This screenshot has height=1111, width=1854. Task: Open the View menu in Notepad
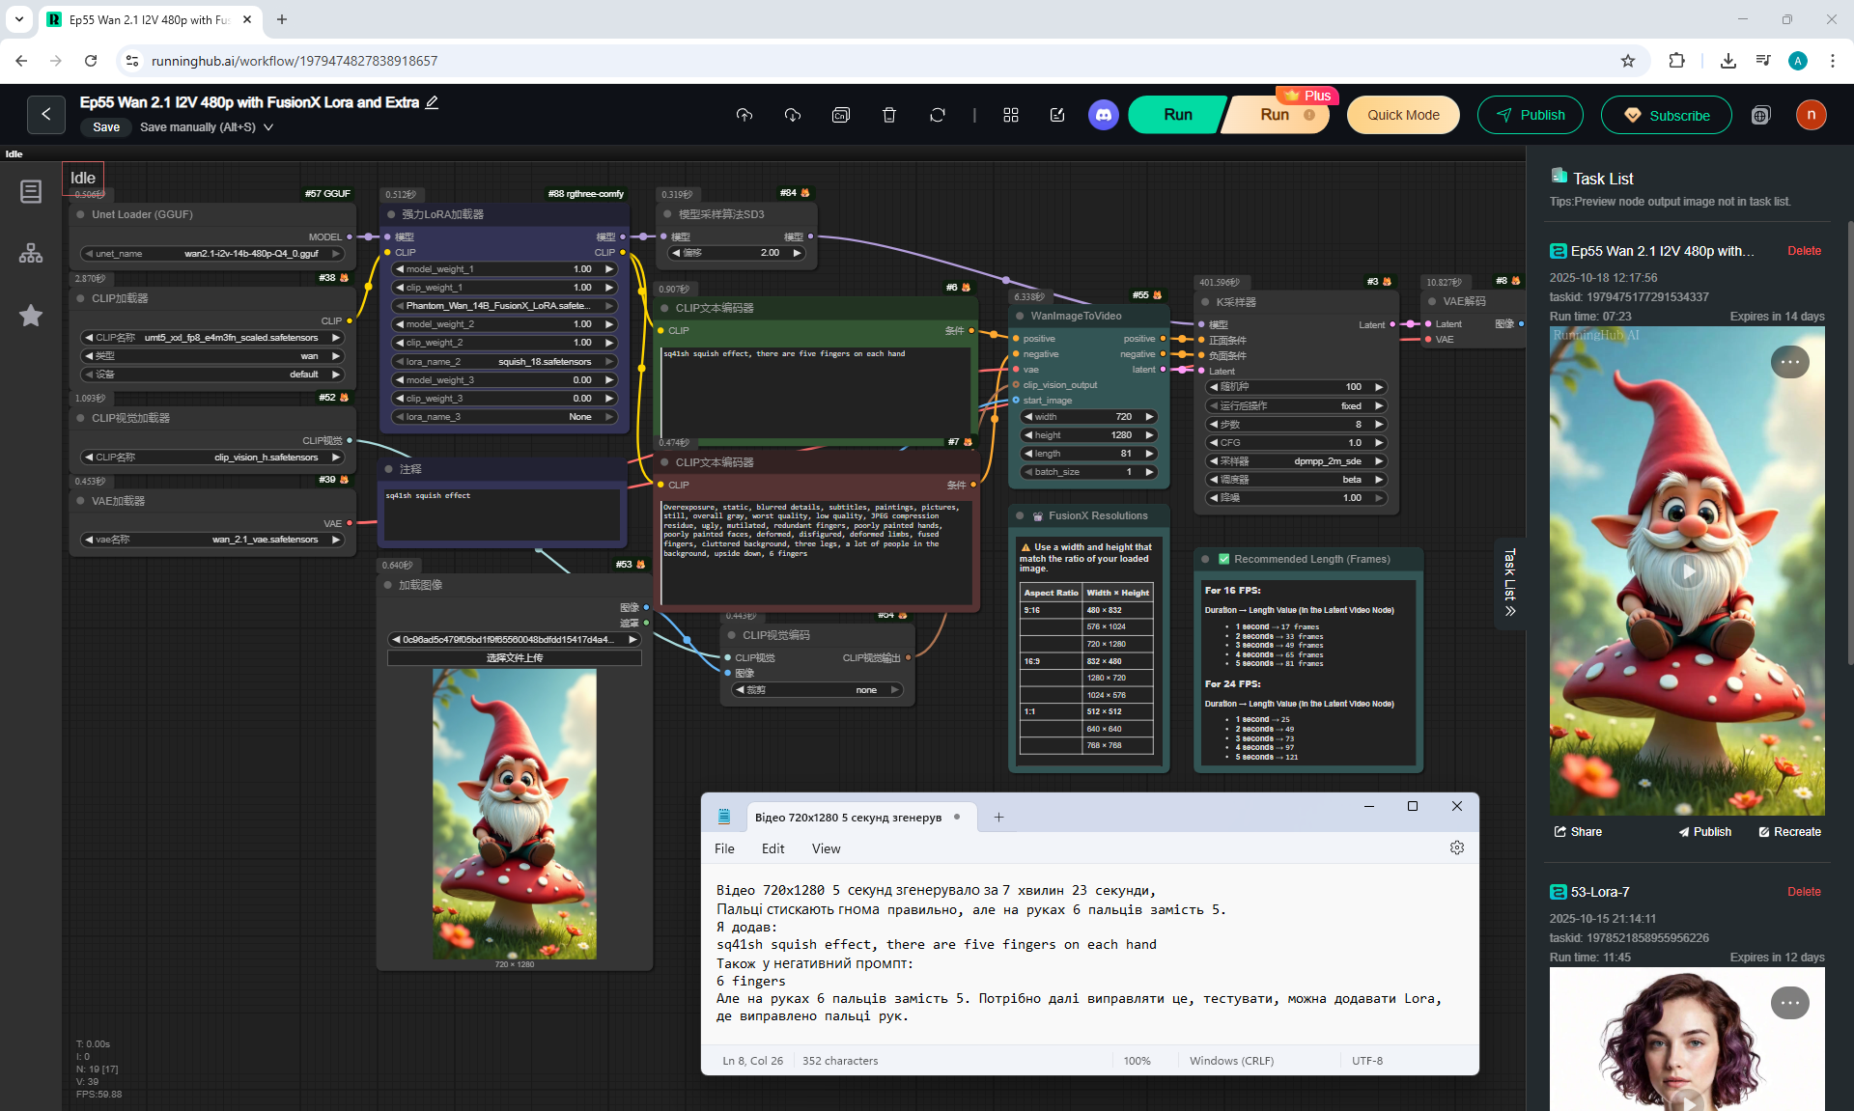coord(826,848)
